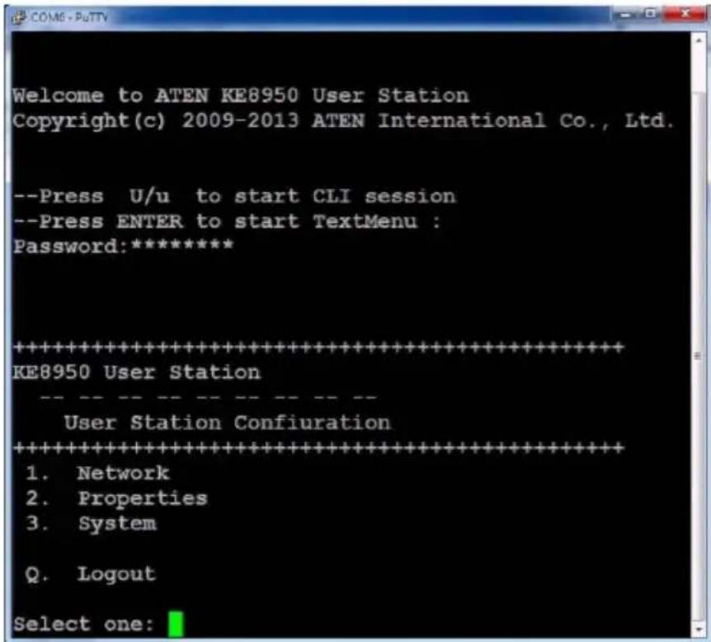Click the '3. System' menu line
This screenshot has height=642, width=711.
(x=91, y=523)
